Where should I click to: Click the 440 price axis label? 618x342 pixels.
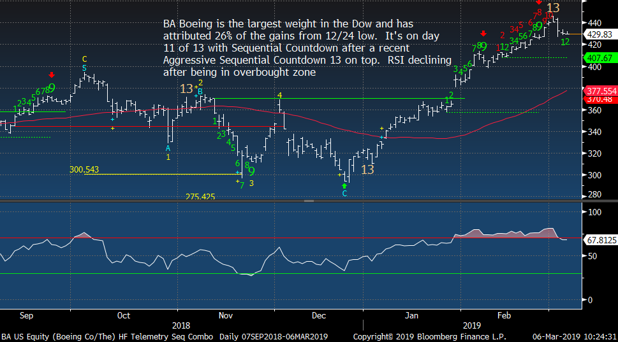pos(594,23)
